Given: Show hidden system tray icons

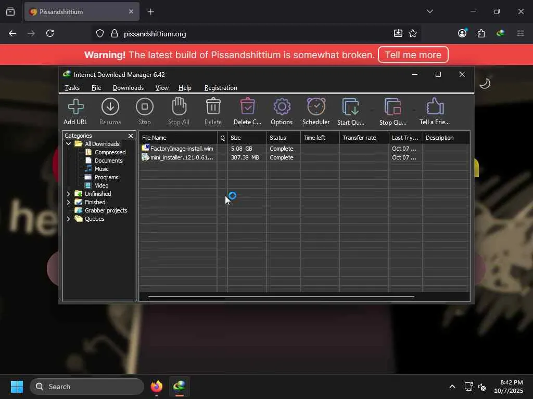Looking at the screenshot, I should click(452, 387).
